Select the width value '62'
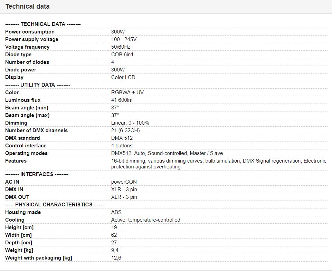Image resolution: width=332 pixels, height=273 pixels. [114, 235]
